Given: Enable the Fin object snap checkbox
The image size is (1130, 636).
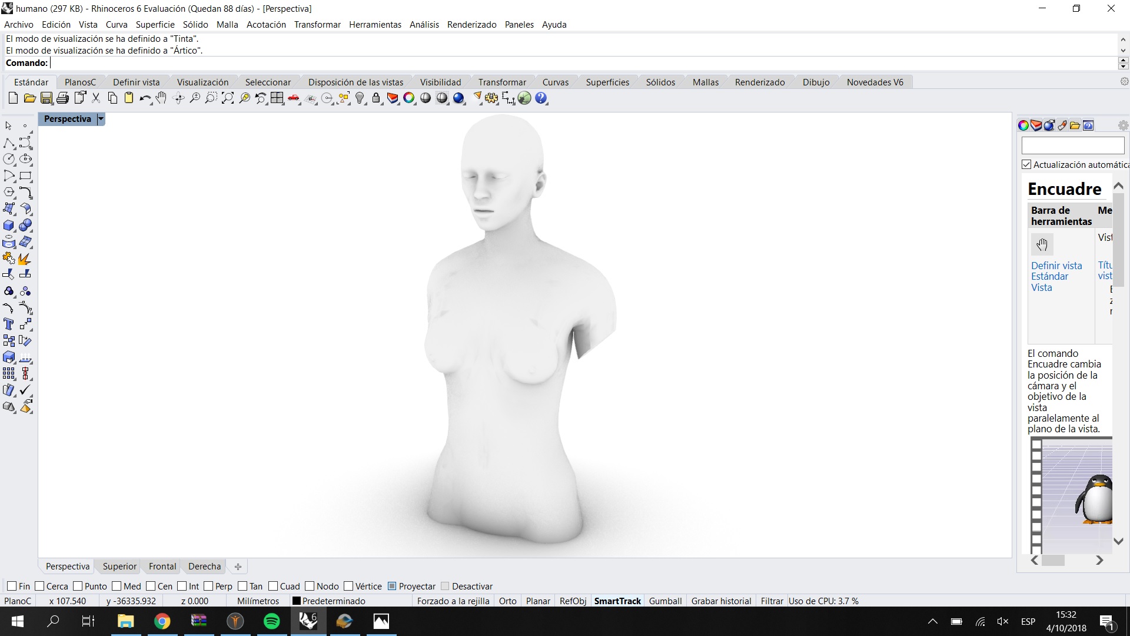Looking at the screenshot, I should click(x=12, y=586).
